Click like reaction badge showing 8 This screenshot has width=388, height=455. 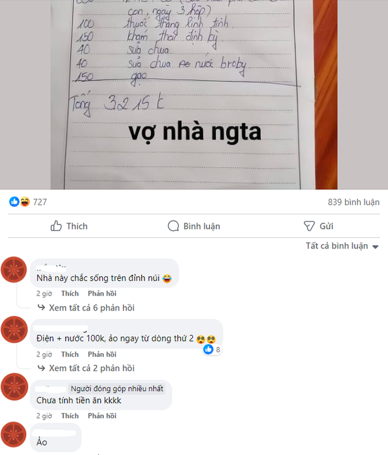tap(212, 349)
